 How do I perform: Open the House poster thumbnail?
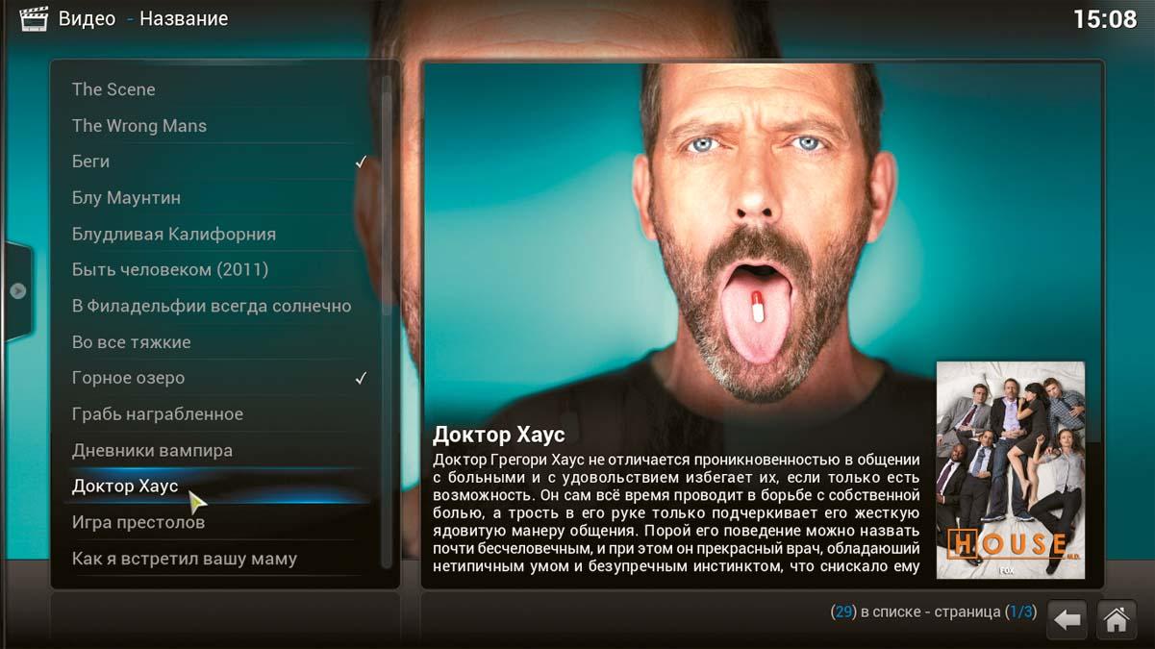coord(1010,470)
